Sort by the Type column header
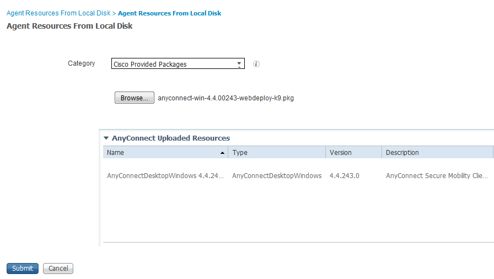The height and width of the screenshot is (279, 494). point(277,152)
